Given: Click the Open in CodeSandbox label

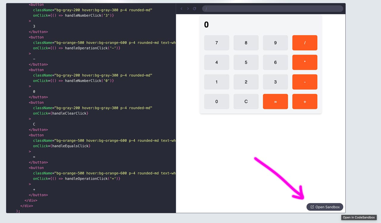Looking at the screenshot, I should (359, 217).
